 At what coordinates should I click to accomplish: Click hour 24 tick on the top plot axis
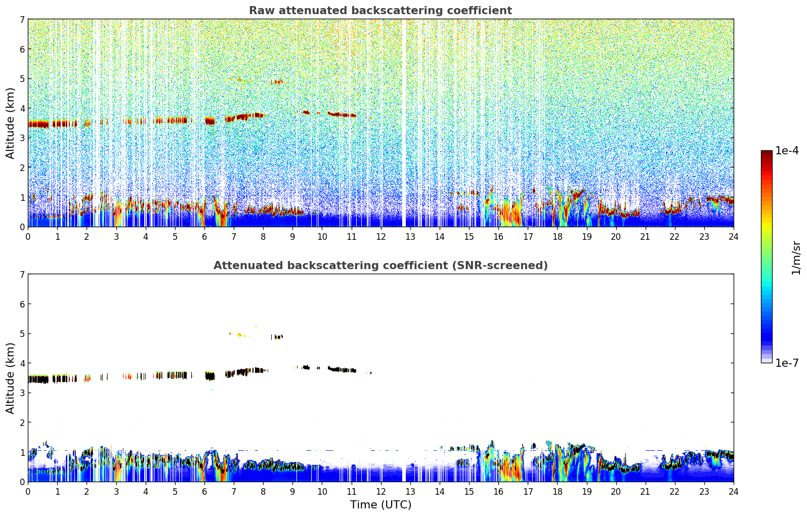pyautogui.click(x=733, y=236)
